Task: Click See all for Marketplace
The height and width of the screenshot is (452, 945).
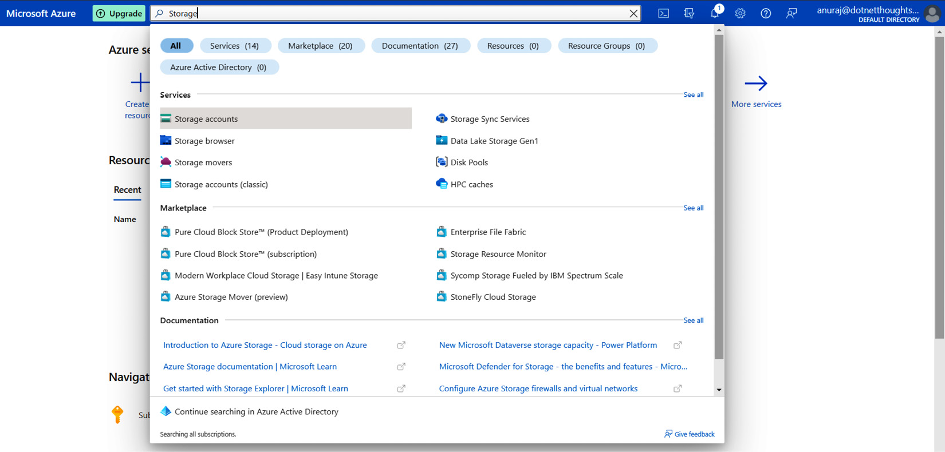Action: pos(693,208)
